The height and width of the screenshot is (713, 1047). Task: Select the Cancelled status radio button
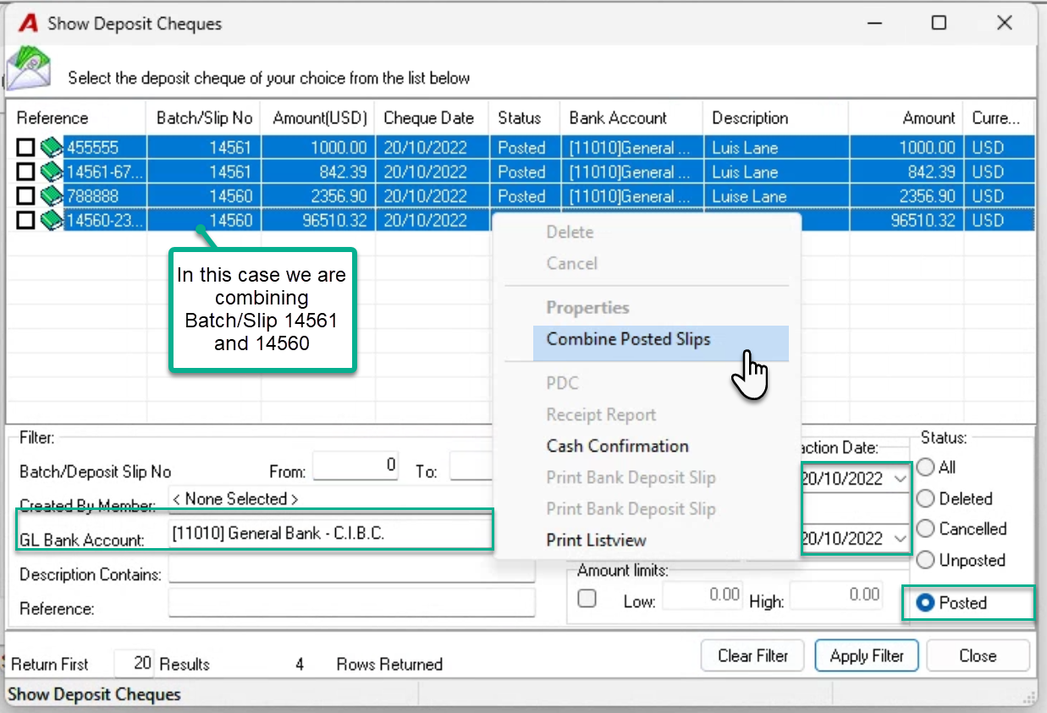(x=926, y=529)
